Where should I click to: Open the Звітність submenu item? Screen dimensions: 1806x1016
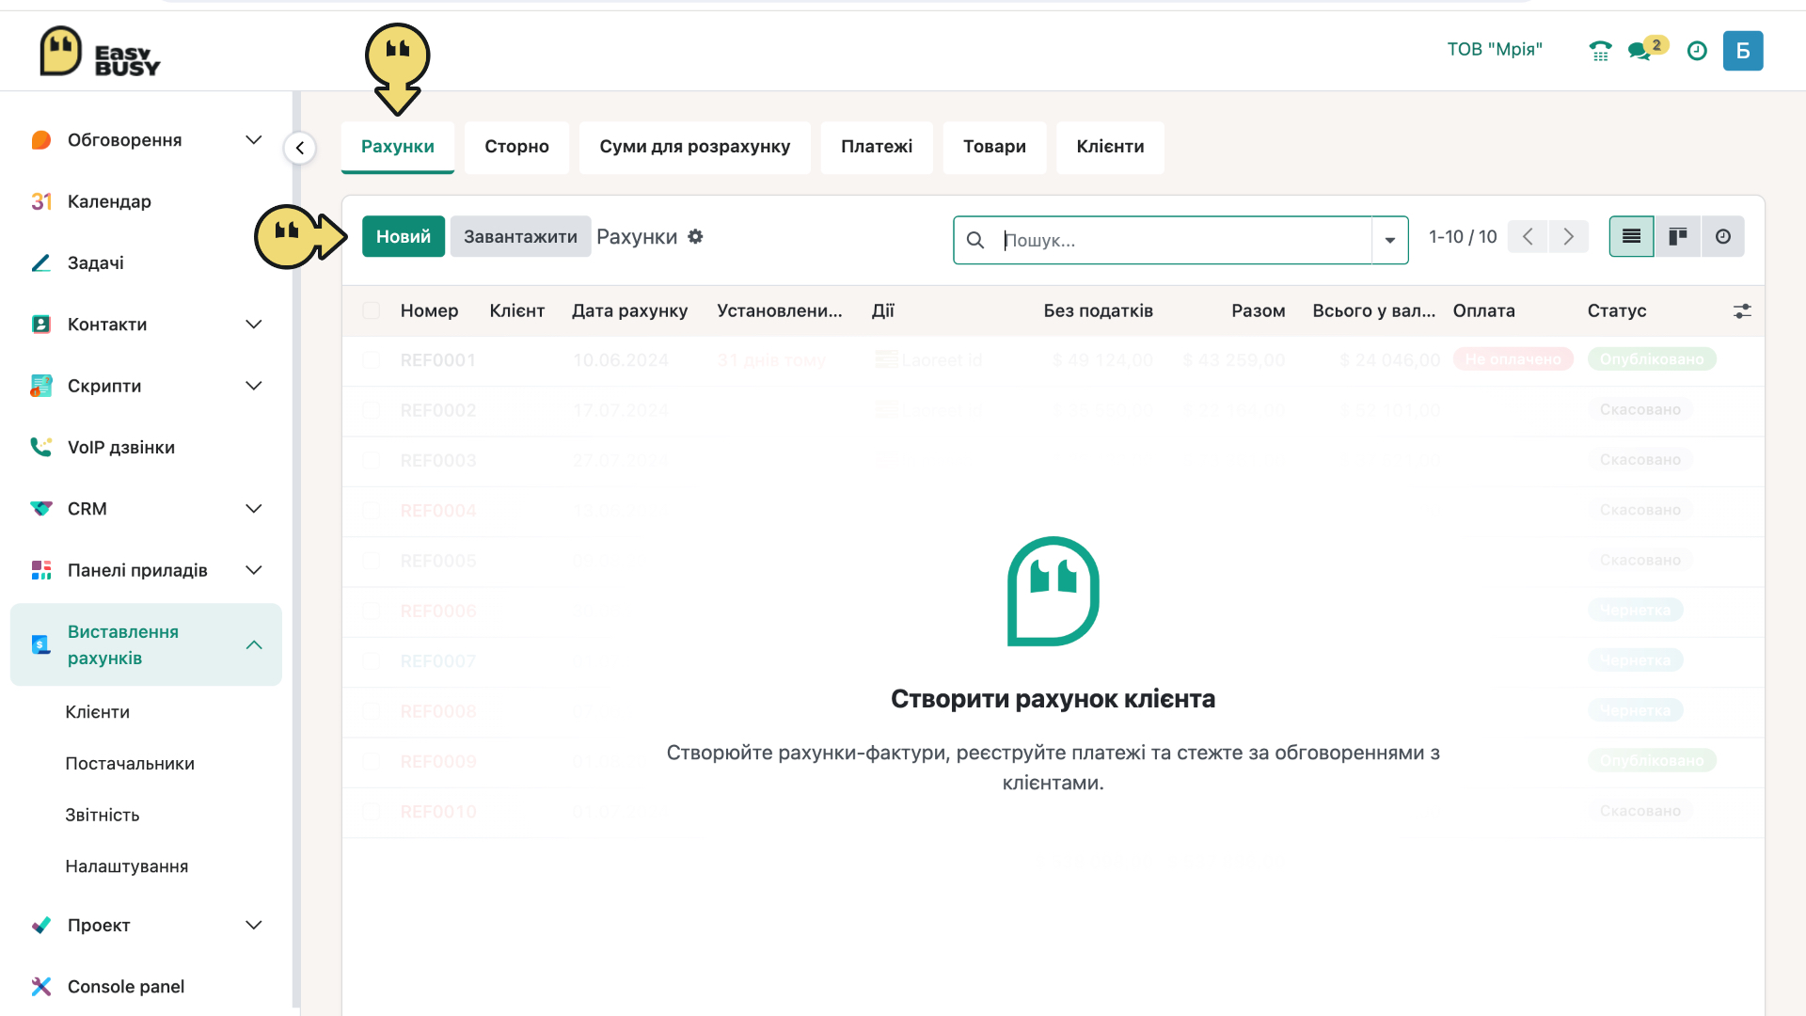pyautogui.click(x=103, y=815)
